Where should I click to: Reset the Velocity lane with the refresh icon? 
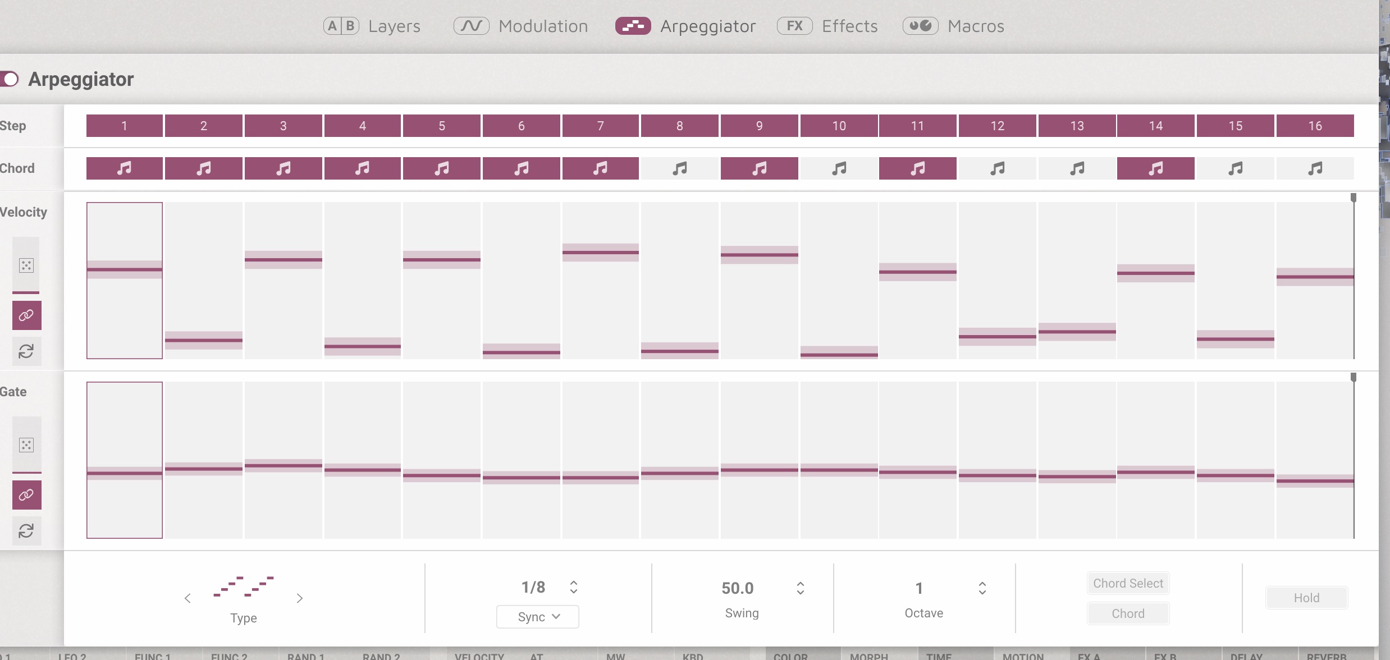click(26, 351)
